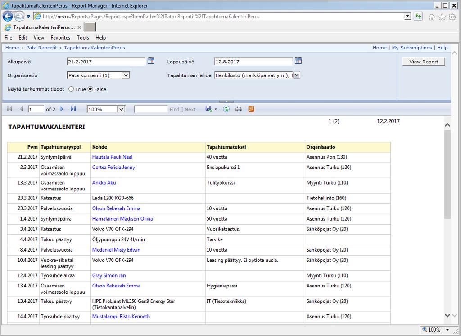Click the Loppupäivä date input field
The width and height of the screenshot is (461, 336).
pos(253,62)
